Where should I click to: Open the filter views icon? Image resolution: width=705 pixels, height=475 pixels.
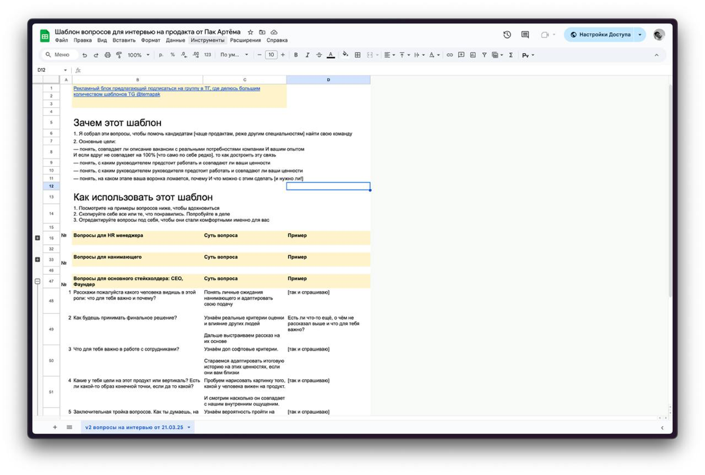pyautogui.click(x=496, y=55)
